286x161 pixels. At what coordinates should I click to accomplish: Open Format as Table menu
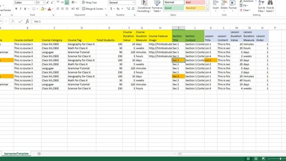coord(157,6)
